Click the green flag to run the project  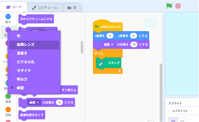(169, 6)
